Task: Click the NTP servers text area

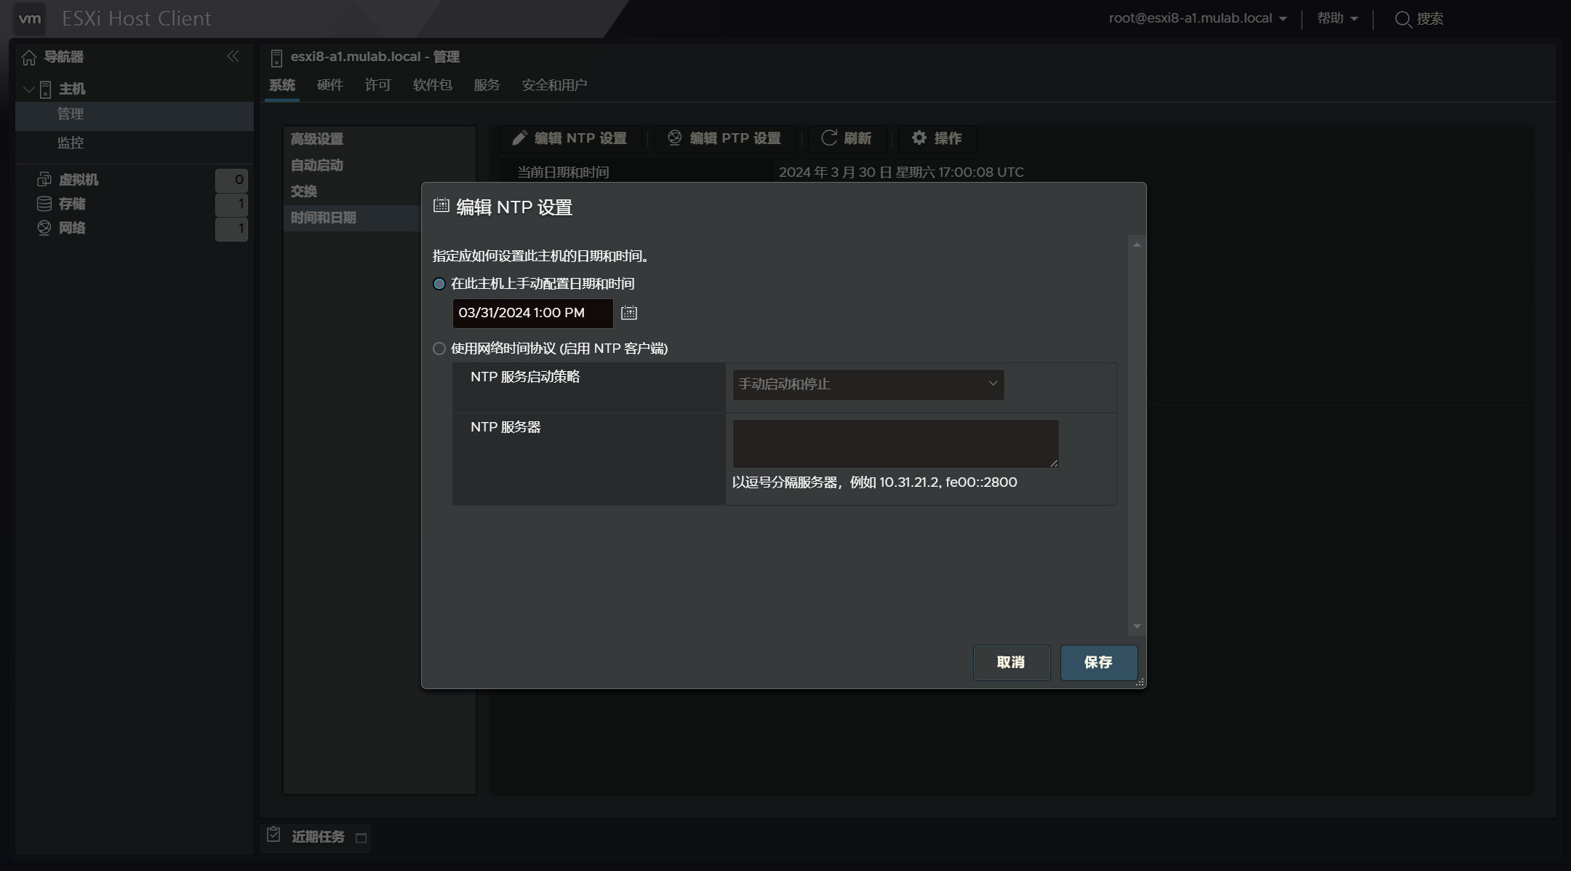Action: tap(895, 444)
